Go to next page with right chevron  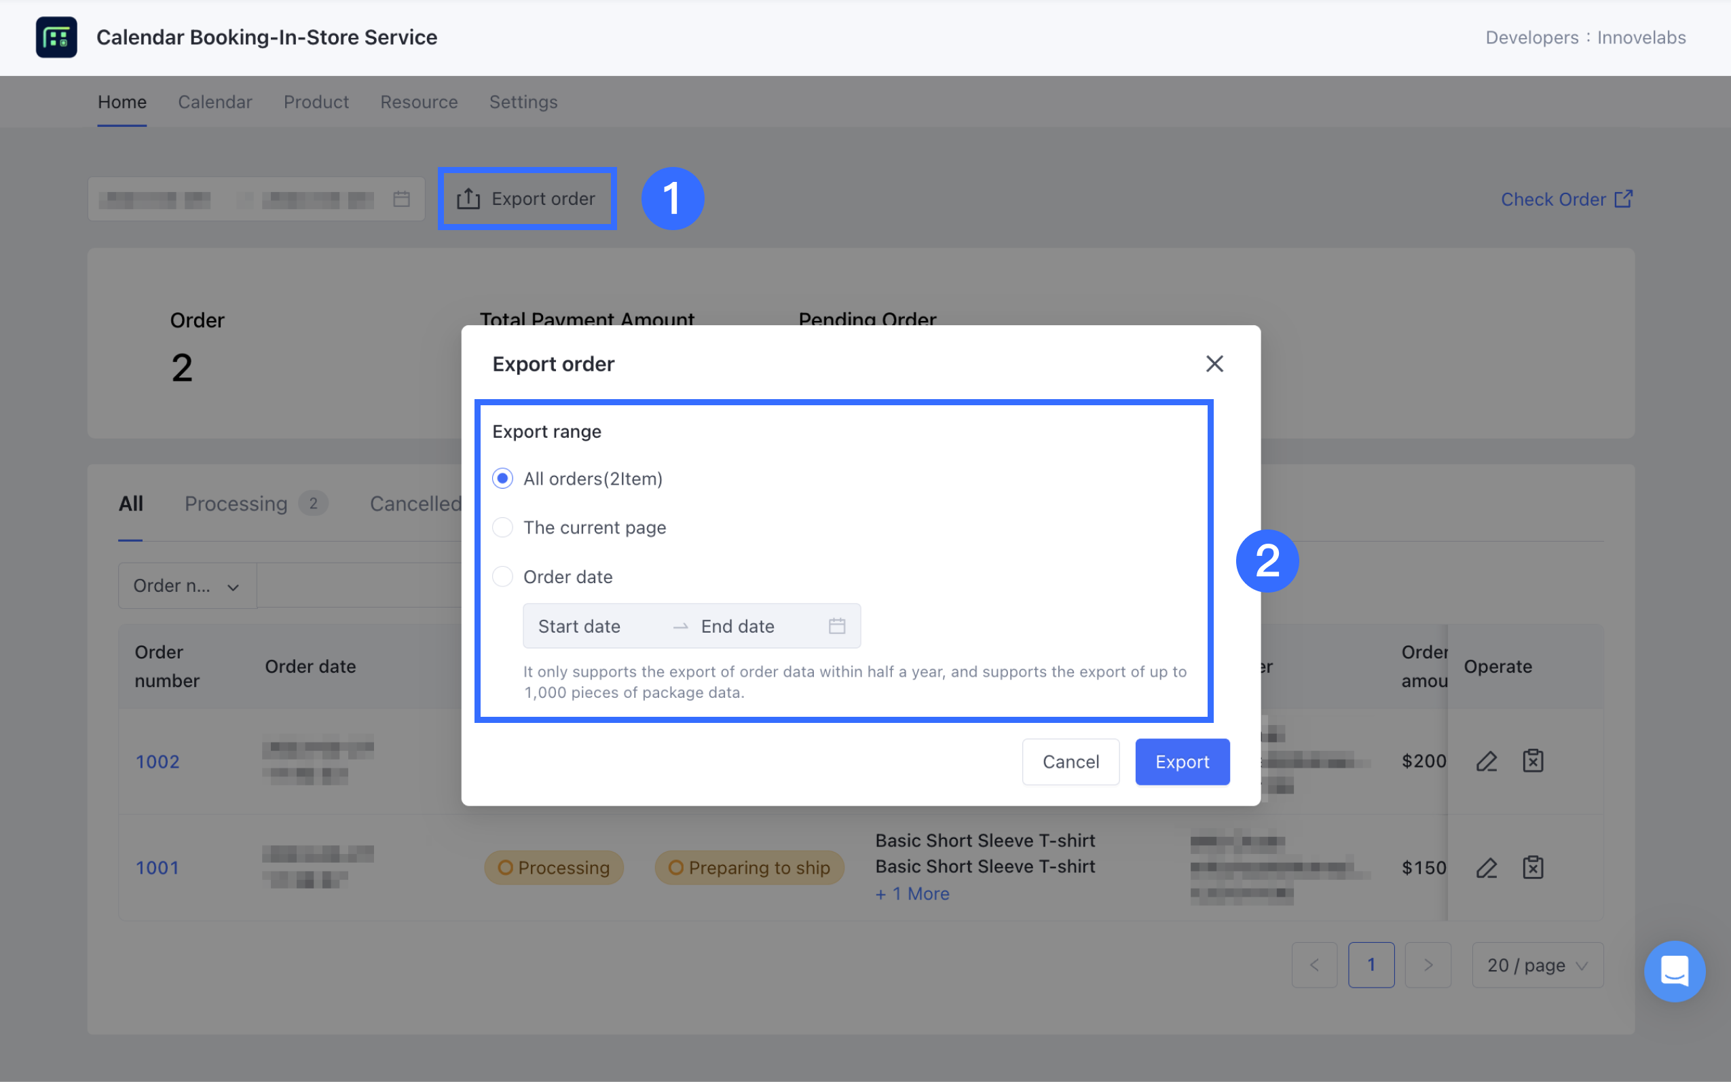point(1427,965)
